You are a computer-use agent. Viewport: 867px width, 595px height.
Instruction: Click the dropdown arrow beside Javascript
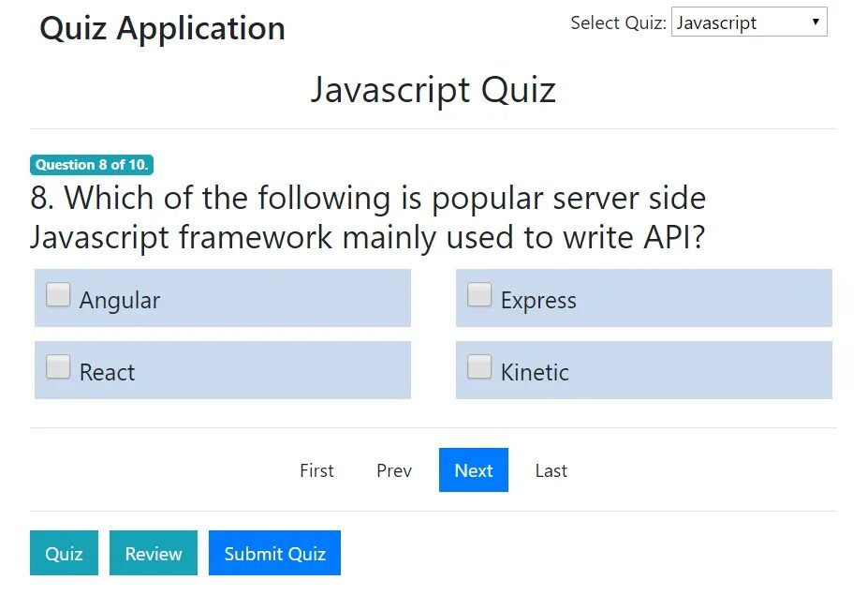click(815, 22)
